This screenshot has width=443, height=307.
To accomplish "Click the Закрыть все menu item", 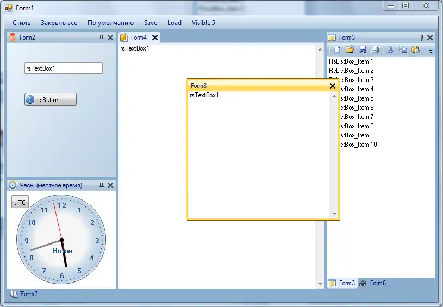I will pos(59,23).
